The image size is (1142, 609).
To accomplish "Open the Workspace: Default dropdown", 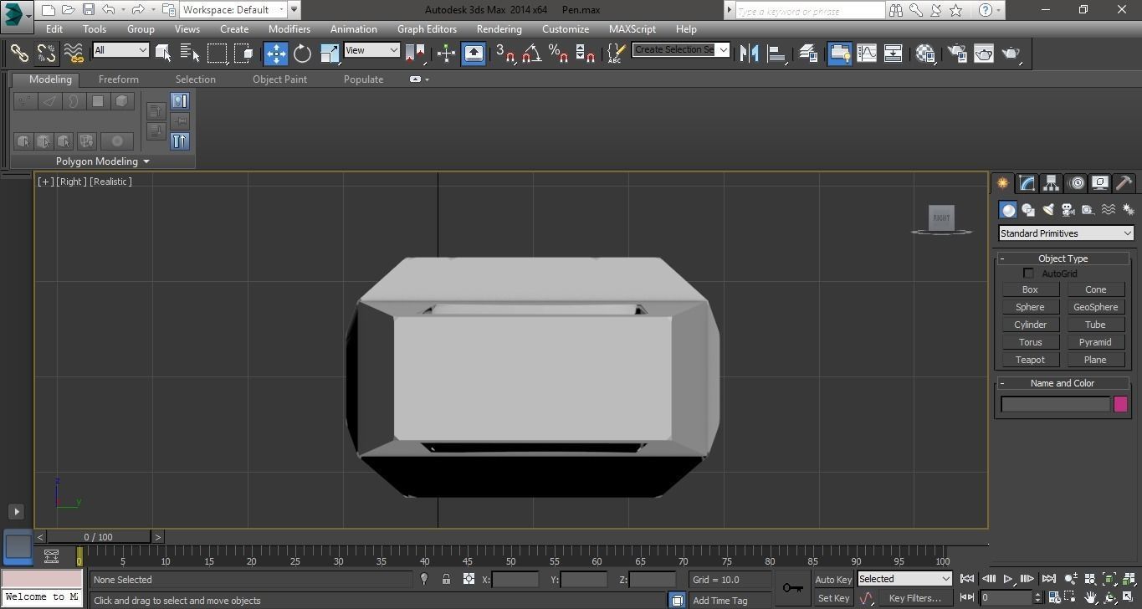I will point(233,10).
